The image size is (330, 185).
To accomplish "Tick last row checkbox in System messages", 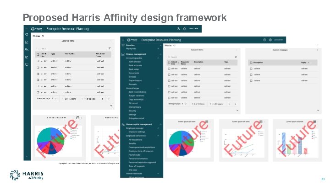I will (x=251, y=80).
